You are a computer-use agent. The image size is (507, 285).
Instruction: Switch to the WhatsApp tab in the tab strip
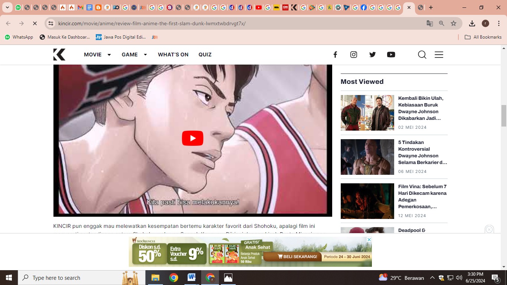pyautogui.click(x=18, y=7)
